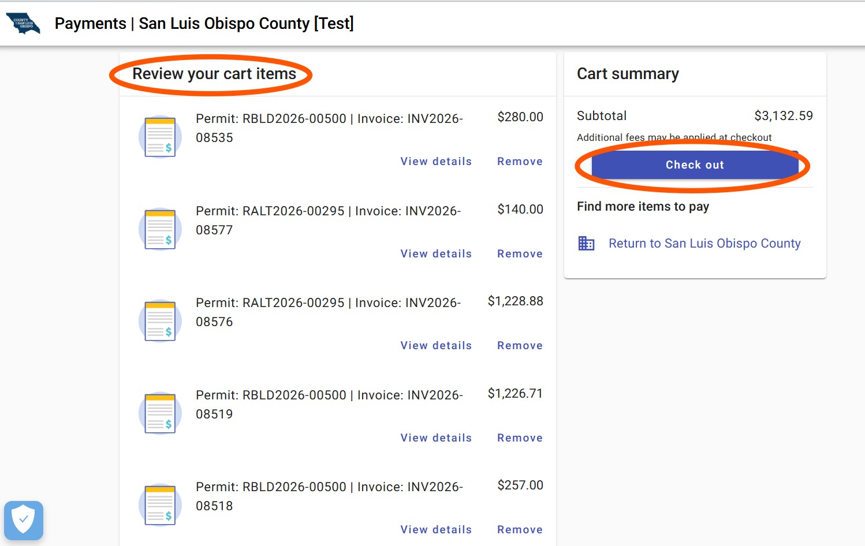Remove the $1,228.88 invoice item

tap(520, 346)
